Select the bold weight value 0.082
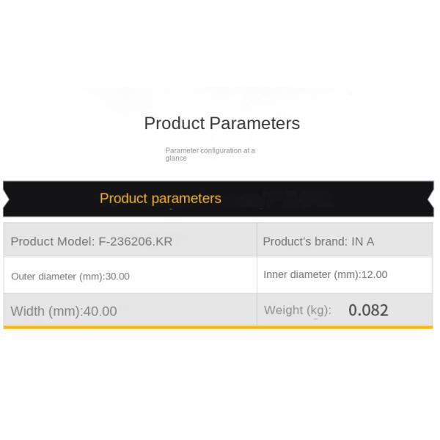 pos(368,310)
